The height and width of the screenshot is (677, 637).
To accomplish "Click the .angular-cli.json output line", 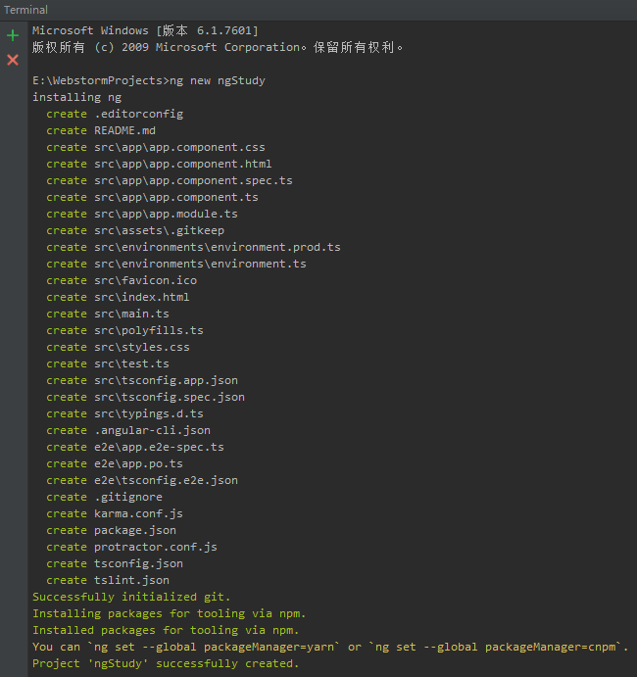I will [152, 430].
